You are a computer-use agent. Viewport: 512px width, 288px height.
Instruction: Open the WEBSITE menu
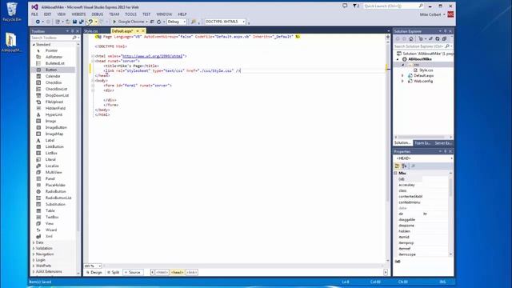(78, 14)
